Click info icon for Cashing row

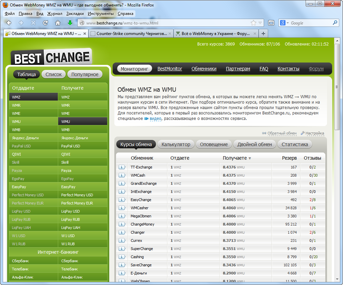tap(122, 257)
